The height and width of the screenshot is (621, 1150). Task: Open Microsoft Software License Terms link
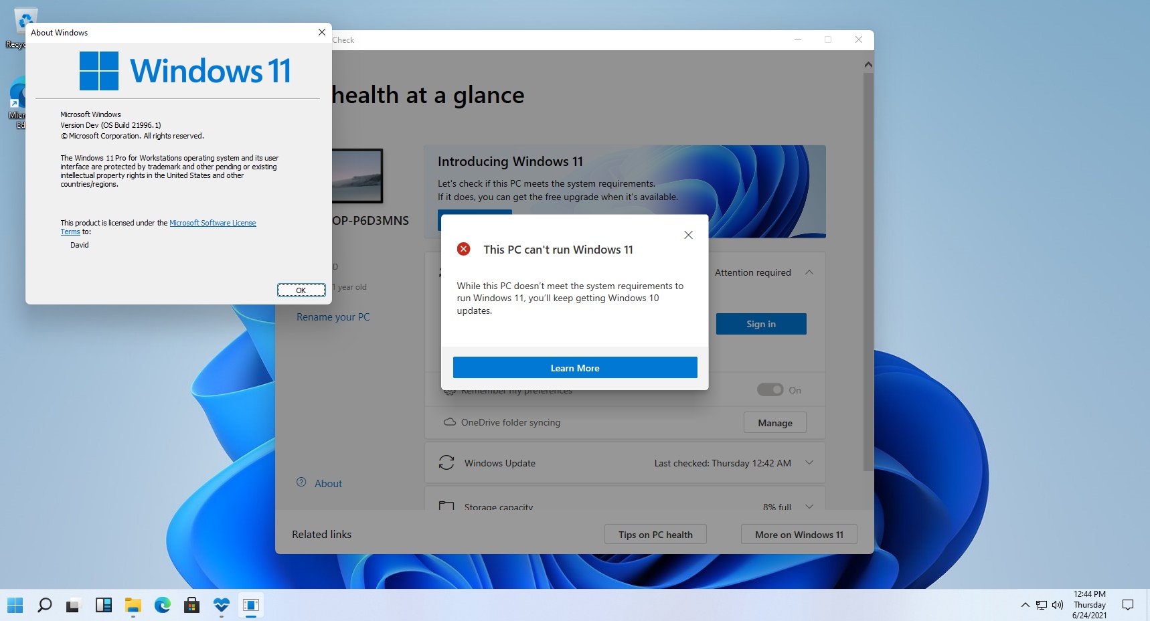[212, 223]
